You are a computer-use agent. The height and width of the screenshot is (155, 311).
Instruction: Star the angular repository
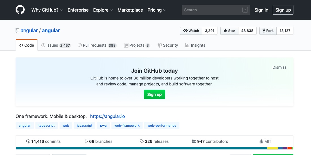[x=229, y=31]
